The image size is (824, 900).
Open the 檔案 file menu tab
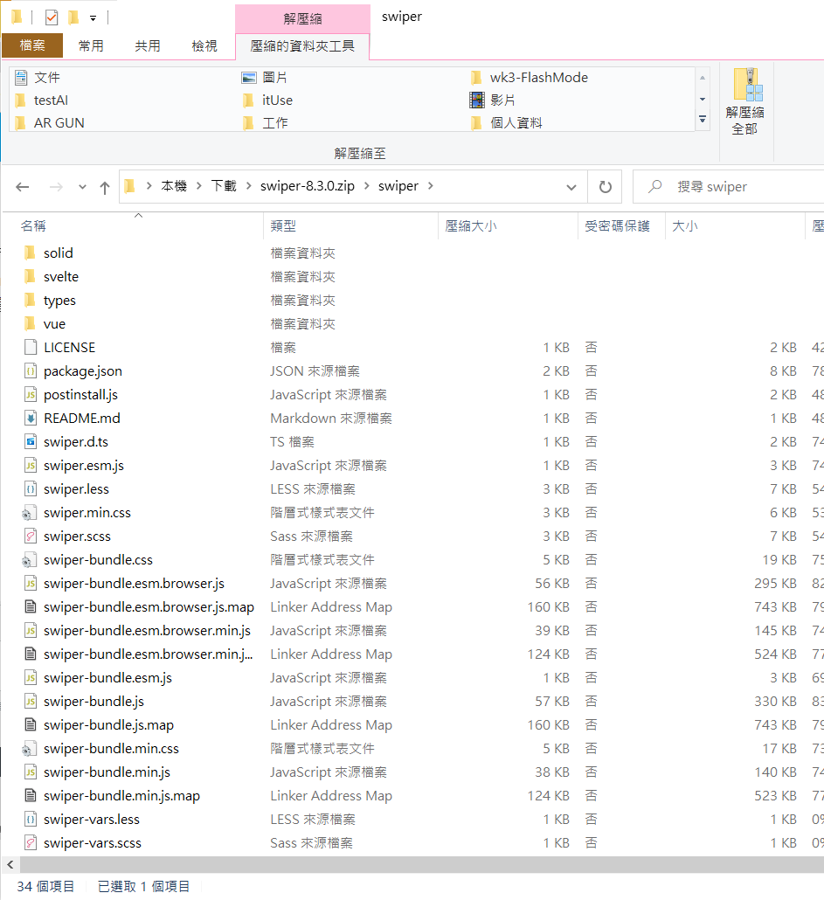pyautogui.click(x=32, y=45)
